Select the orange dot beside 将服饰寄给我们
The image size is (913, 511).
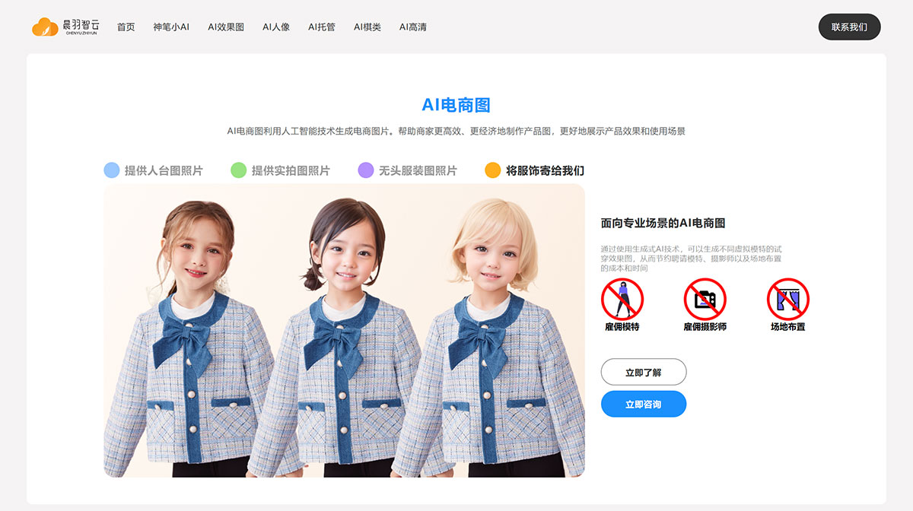(492, 170)
